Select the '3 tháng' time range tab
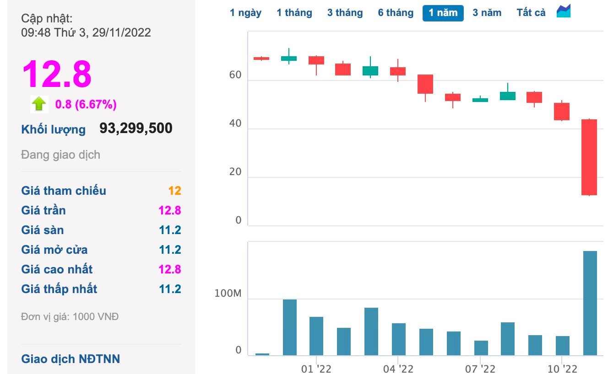The height and width of the screenshot is (374, 608). click(x=345, y=13)
